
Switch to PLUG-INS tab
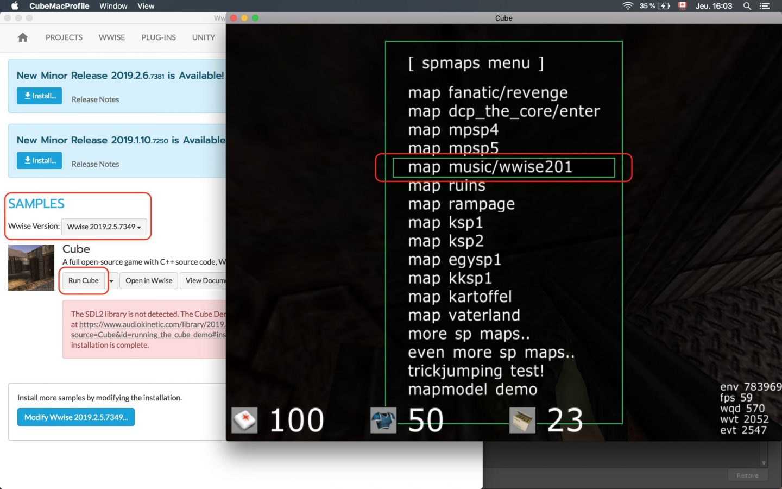click(x=159, y=37)
